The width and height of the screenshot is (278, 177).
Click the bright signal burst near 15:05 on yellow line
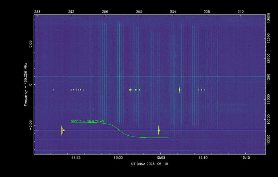click(x=159, y=130)
